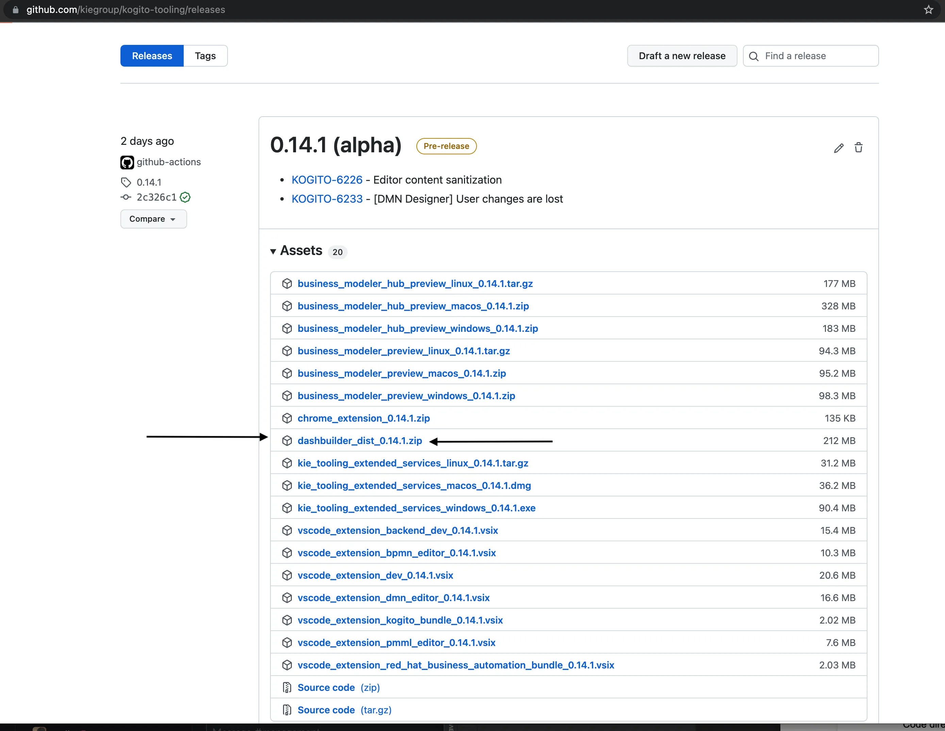Switch to the Releases tab
This screenshot has width=945, height=731.
(x=152, y=56)
